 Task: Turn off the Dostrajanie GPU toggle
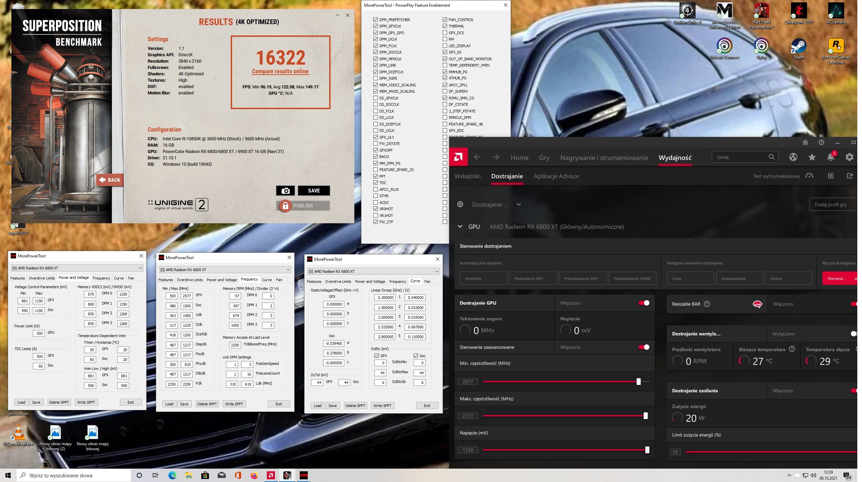coord(643,303)
